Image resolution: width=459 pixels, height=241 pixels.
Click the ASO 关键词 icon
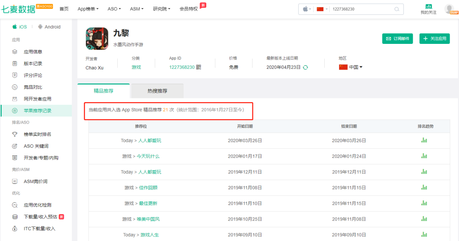click(14, 146)
